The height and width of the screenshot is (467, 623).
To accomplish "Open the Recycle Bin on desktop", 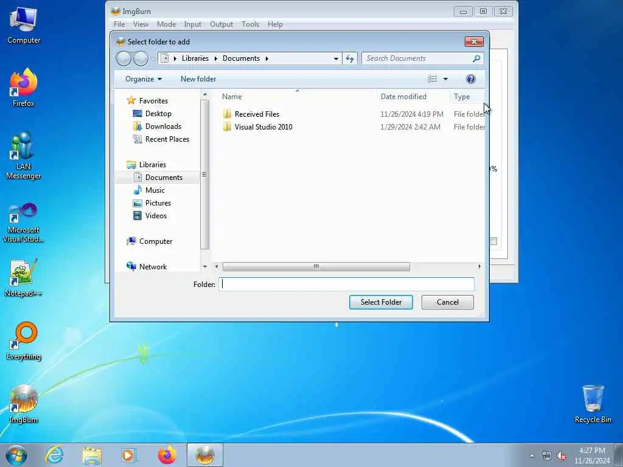I will click(593, 404).
